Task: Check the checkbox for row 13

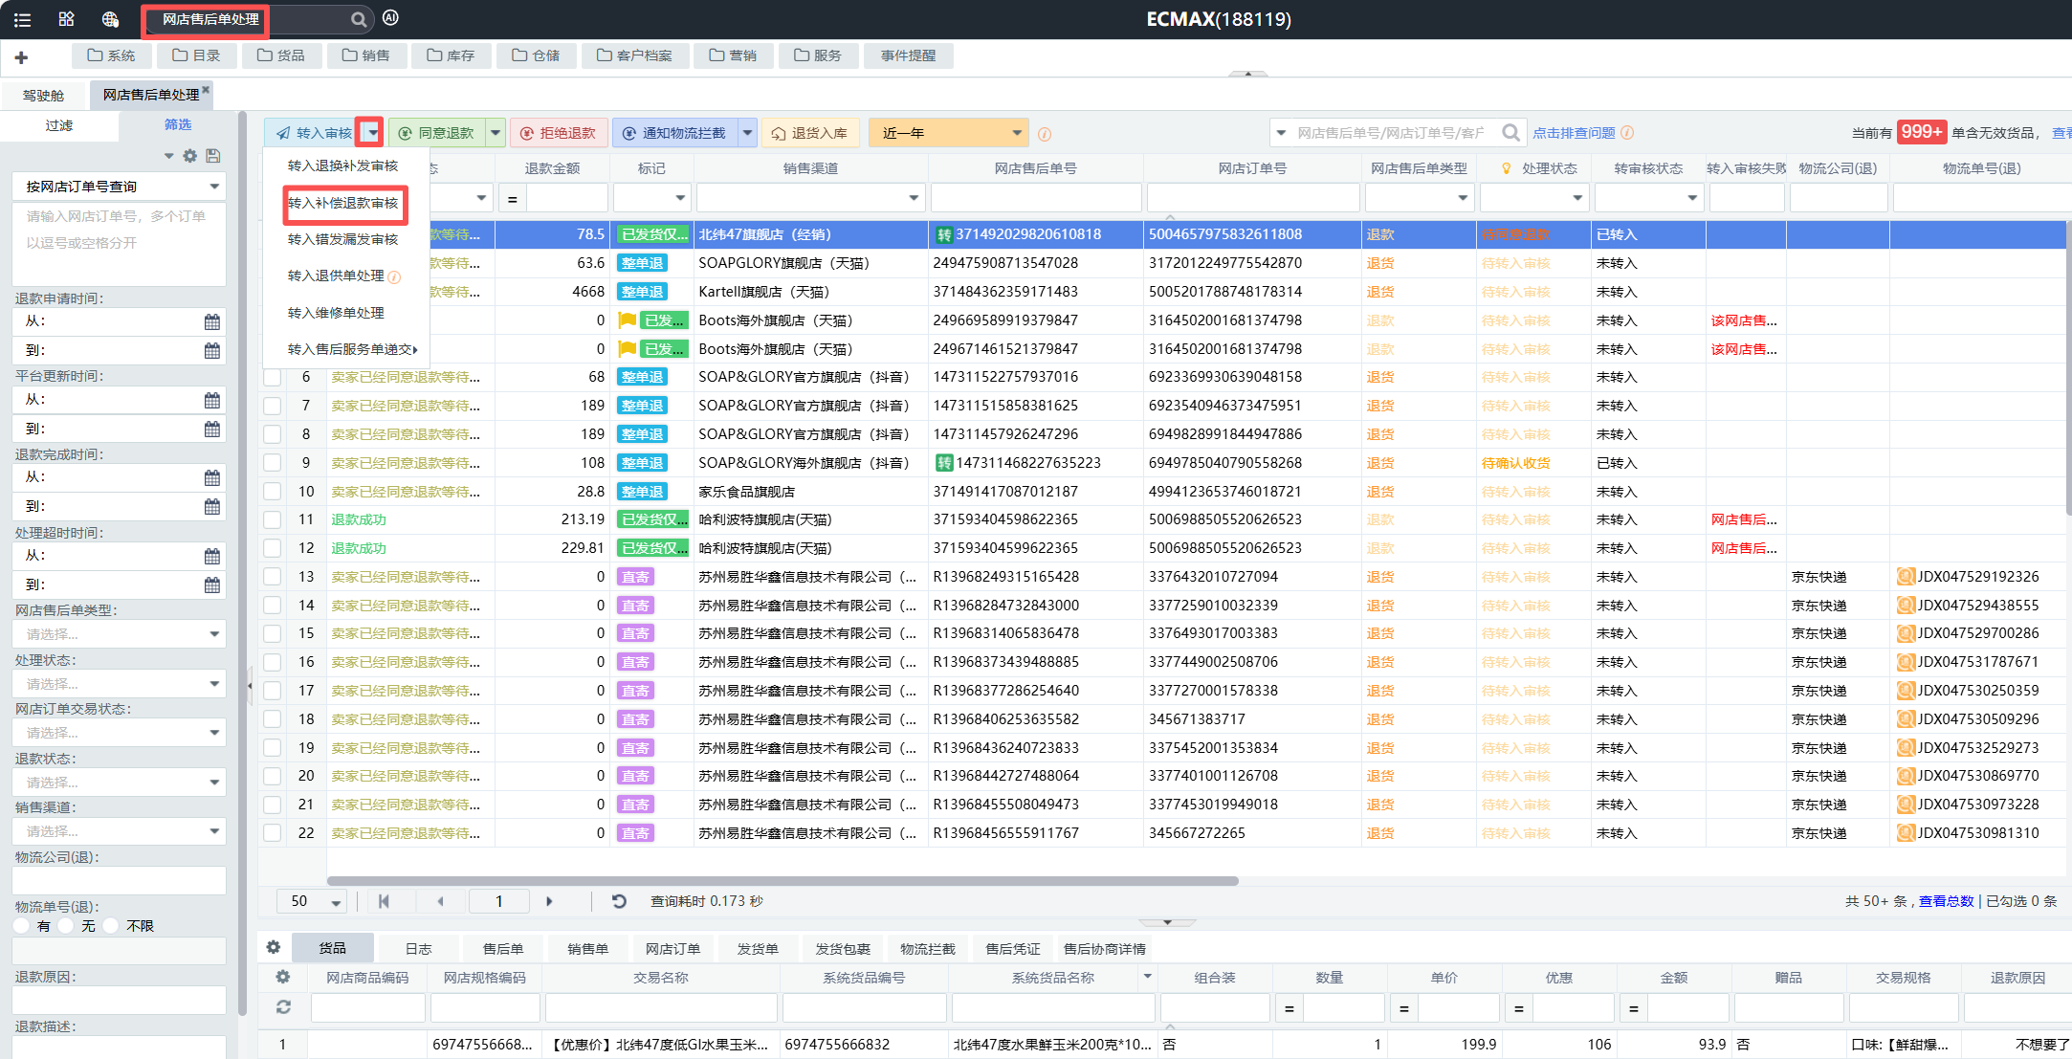Action: click(273, 577)
